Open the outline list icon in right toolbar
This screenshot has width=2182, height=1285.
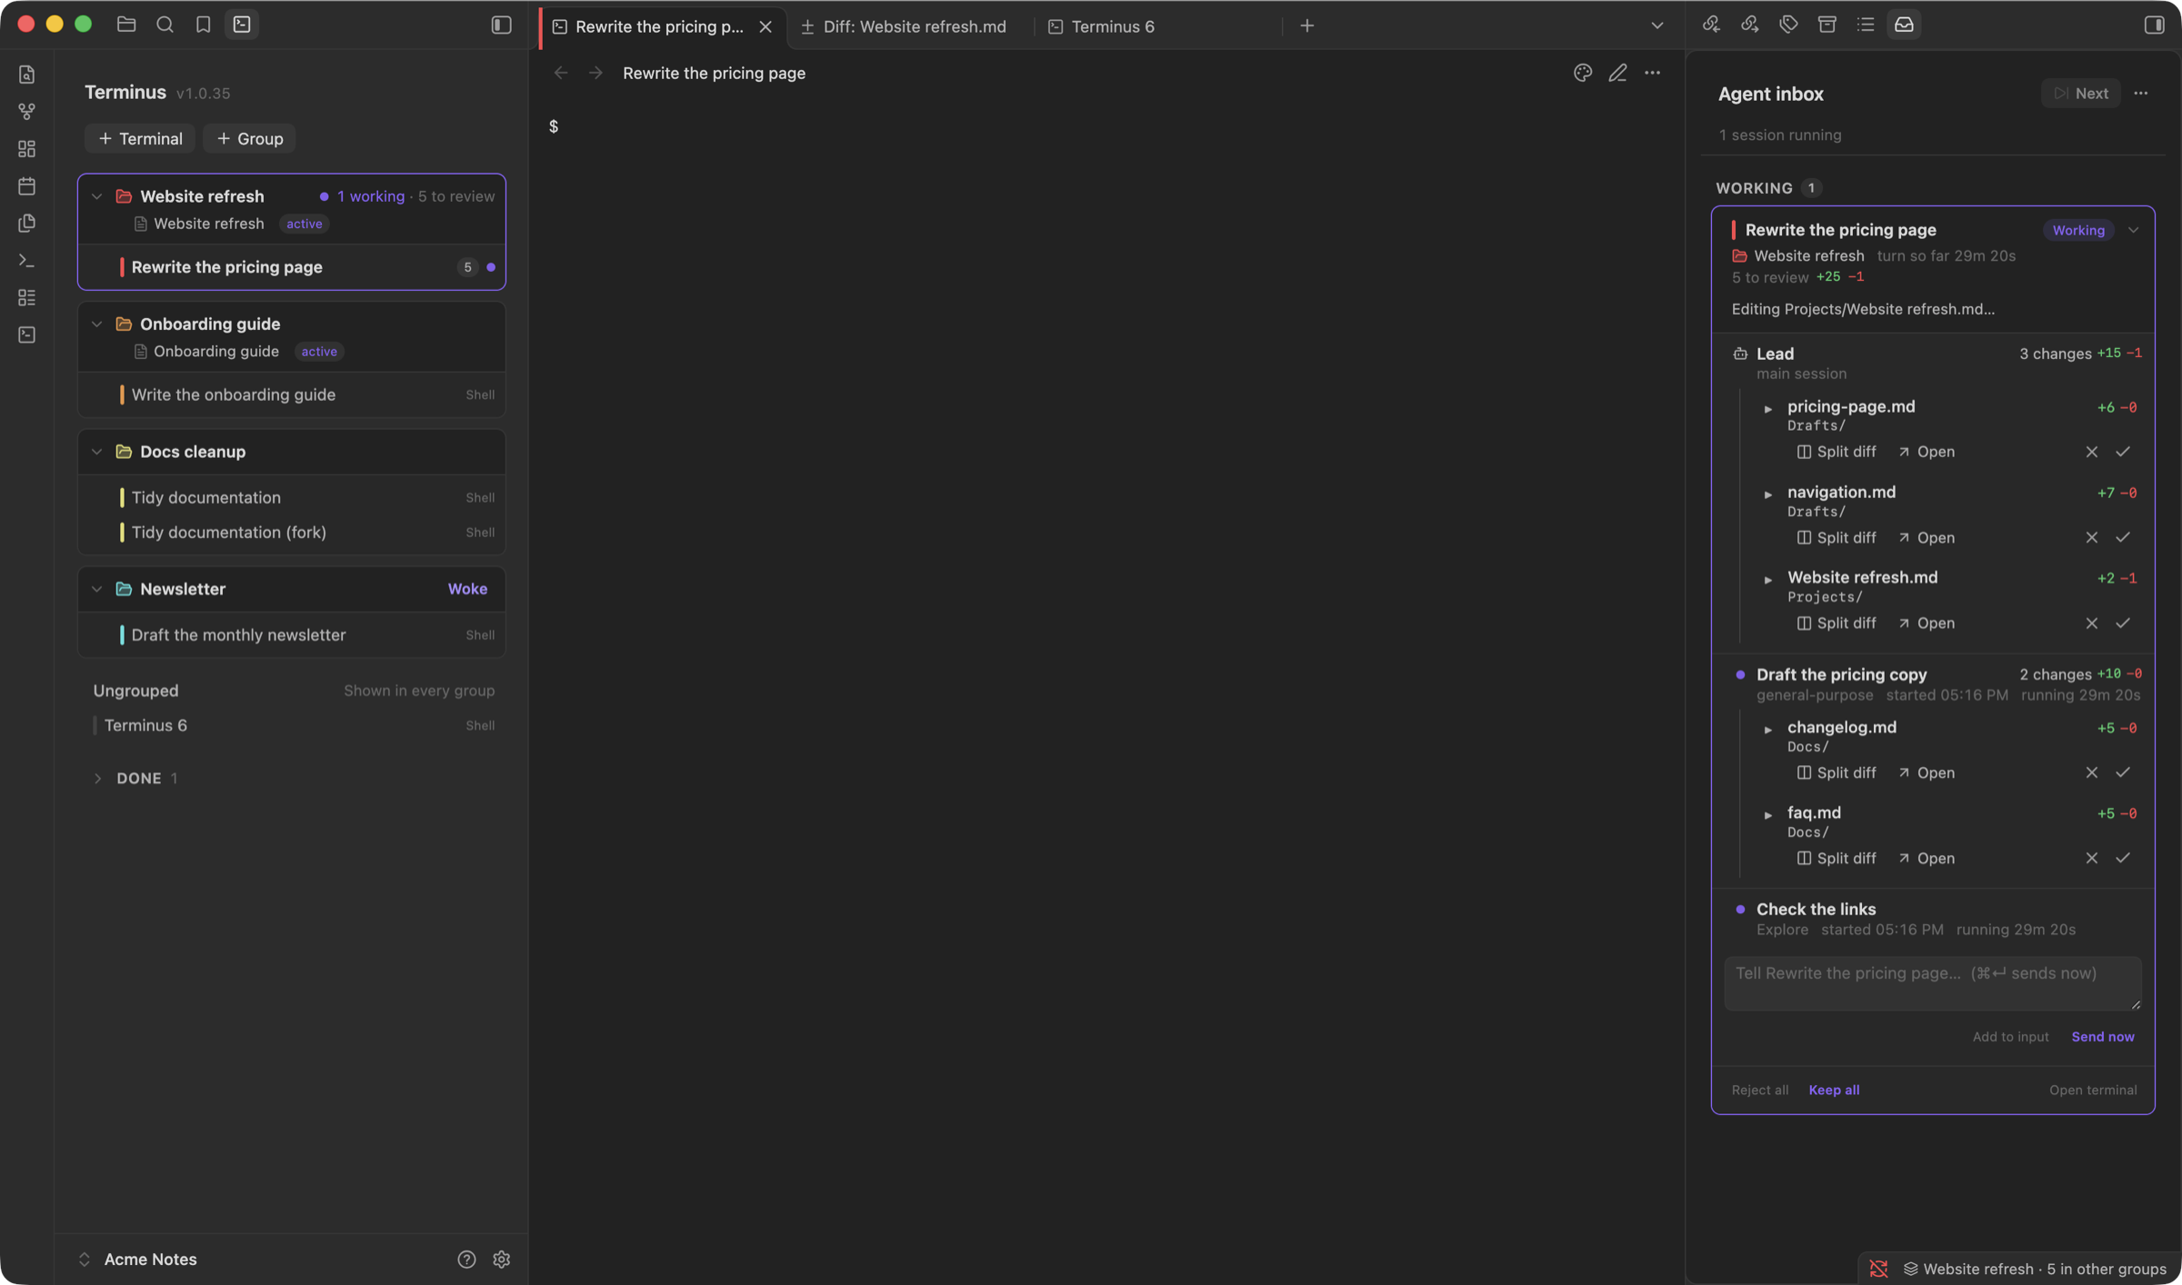click(1866, 25)
